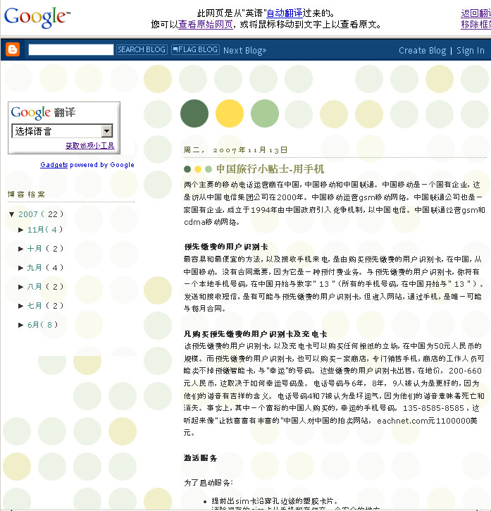Click the 获取该项小工具 link
The width and height of the screenshot is (491, 511).
tap(90, 146)
